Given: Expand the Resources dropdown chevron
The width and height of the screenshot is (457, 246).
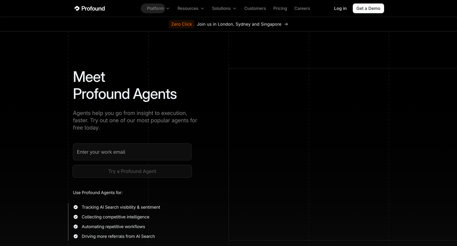Looking at the screenshot, I should 203,8.
